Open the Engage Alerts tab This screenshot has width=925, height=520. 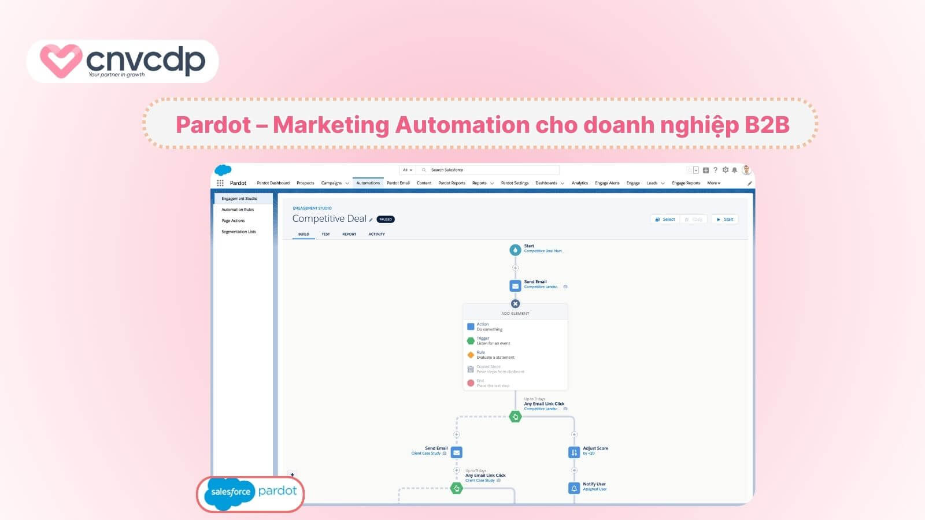[x=607, y=183]
